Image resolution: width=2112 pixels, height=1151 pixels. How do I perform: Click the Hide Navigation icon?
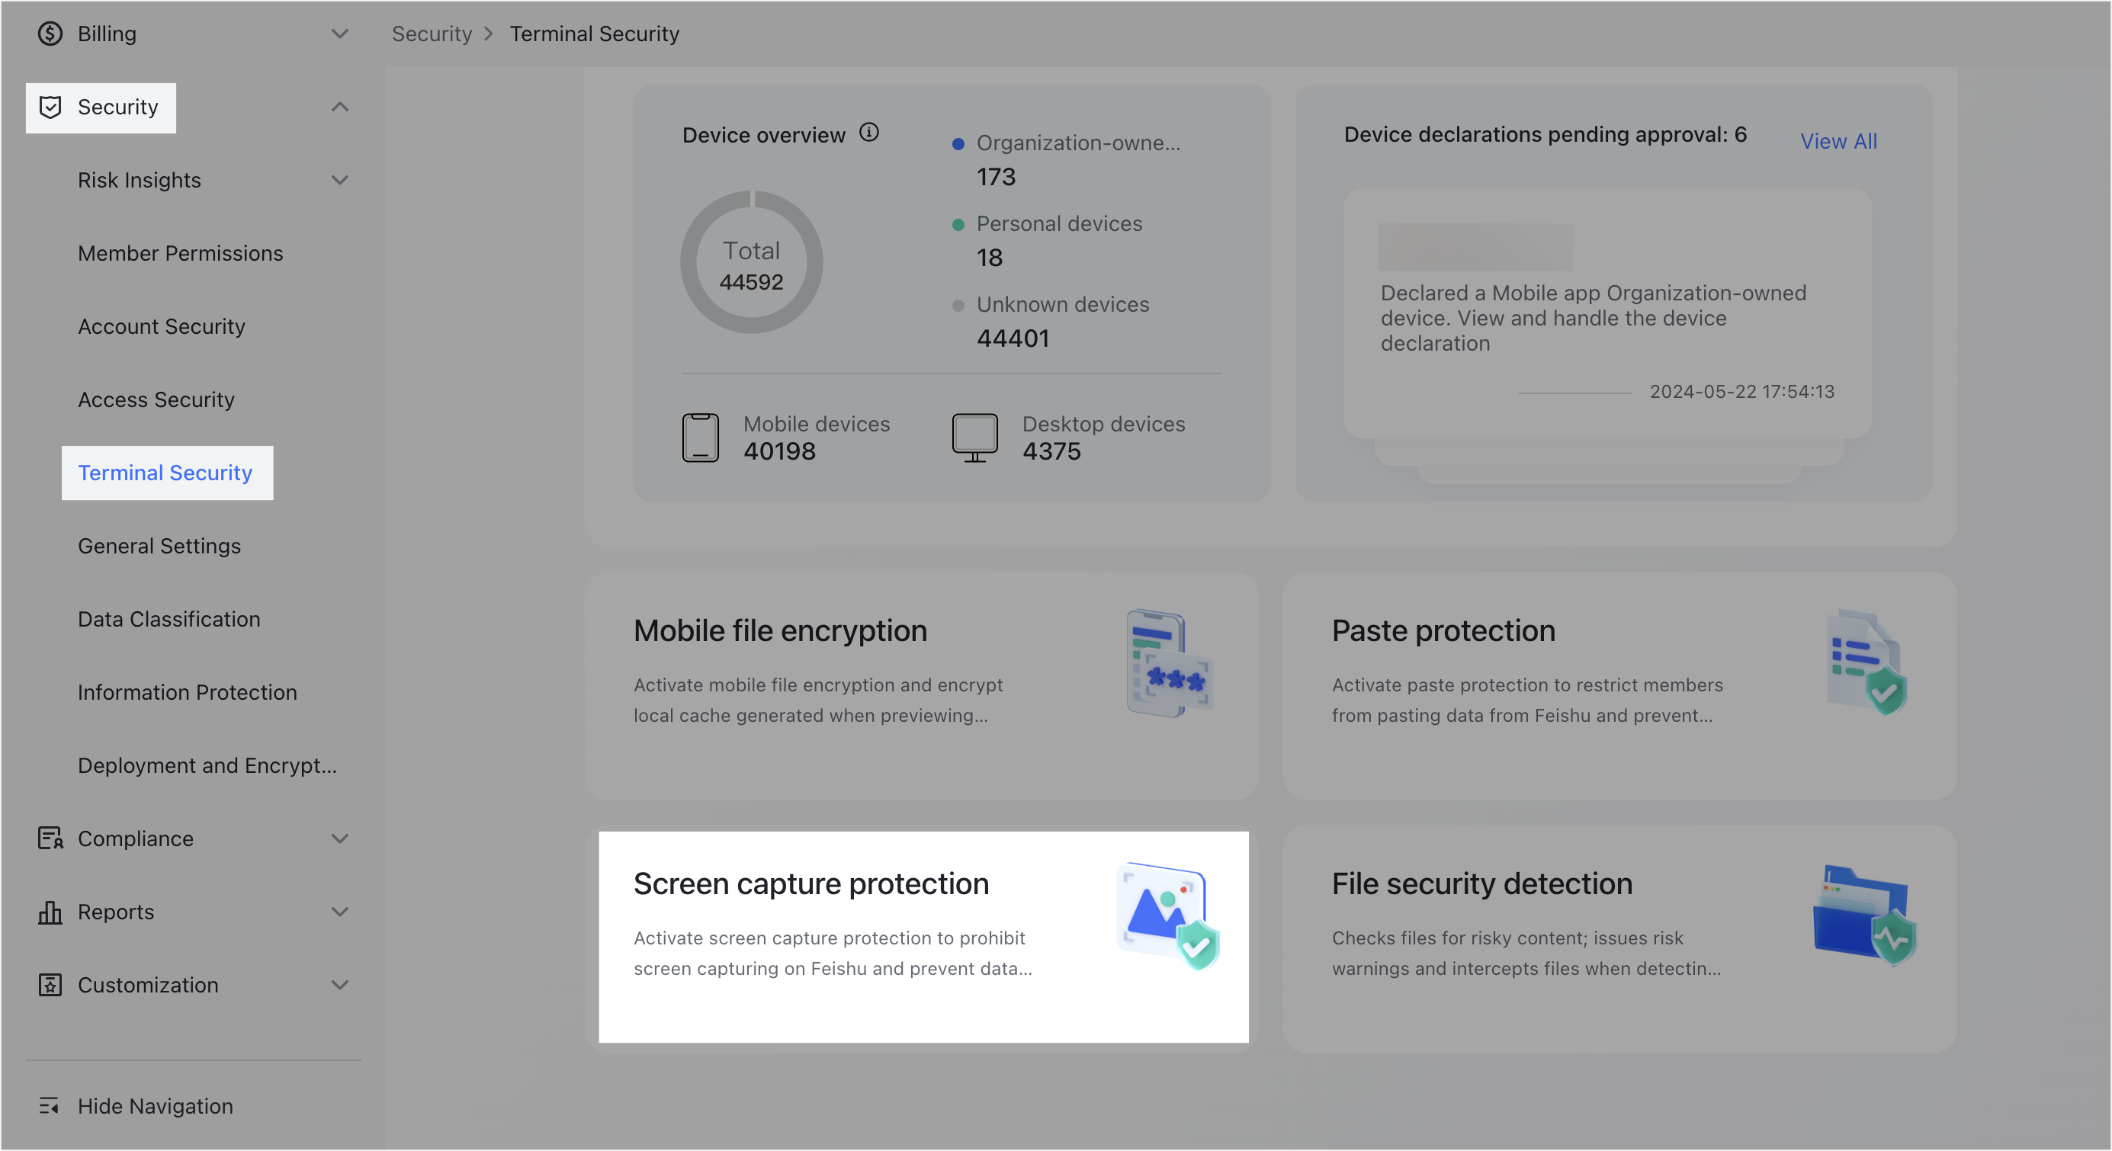click(x=50, y=1106)
